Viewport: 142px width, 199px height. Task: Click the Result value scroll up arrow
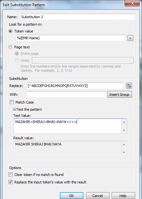[x=124, y=144]
